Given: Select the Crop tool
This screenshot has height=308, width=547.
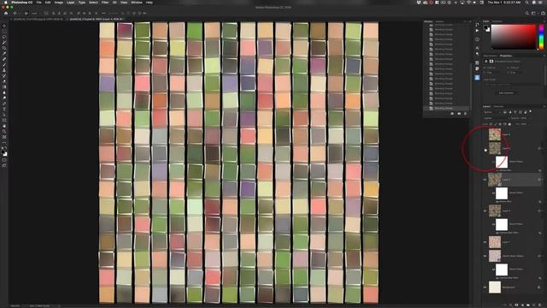Looking at the screenshot, I should [4, 48].
